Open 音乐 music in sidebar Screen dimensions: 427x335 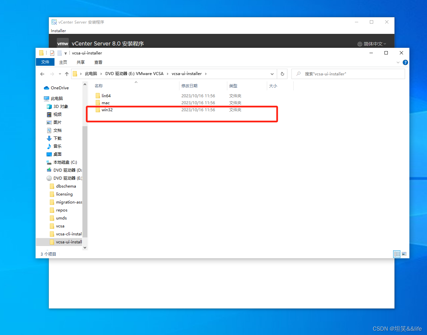[x=57, y=146]
